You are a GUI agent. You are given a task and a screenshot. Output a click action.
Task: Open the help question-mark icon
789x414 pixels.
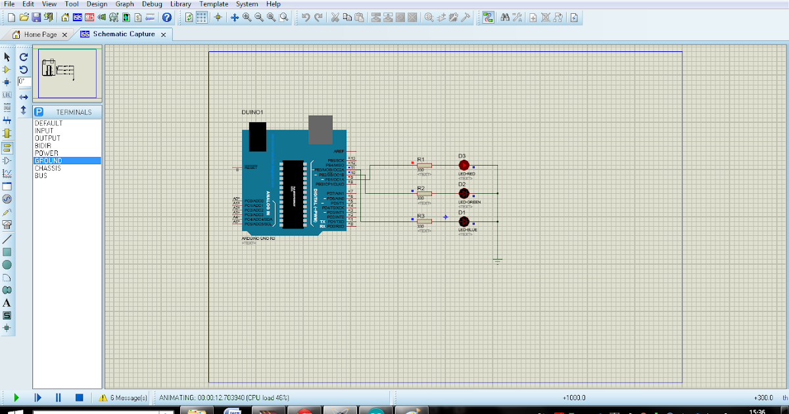tap(167, 18)
